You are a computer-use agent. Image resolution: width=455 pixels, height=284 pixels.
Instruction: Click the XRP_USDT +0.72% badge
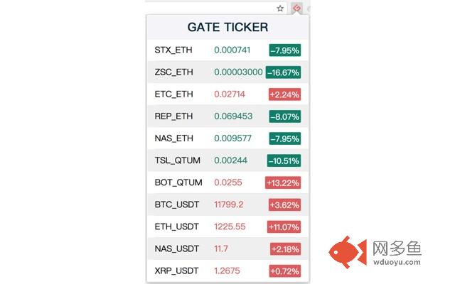[x=285, y=271]
